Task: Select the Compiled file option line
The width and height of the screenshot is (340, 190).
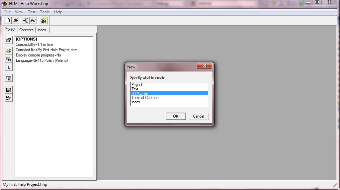Action: click(x=46, y=50)
